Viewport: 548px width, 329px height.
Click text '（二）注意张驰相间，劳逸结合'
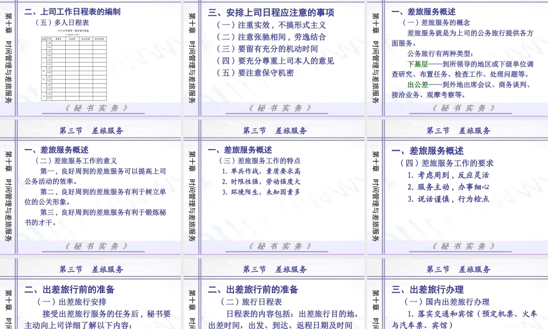pyautogui.click(x=271, y=37)
